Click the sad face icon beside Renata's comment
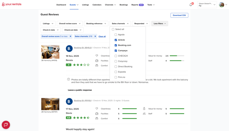Image resolution: width=229 pixels, height=131 pixels. (x=68, y=79)
